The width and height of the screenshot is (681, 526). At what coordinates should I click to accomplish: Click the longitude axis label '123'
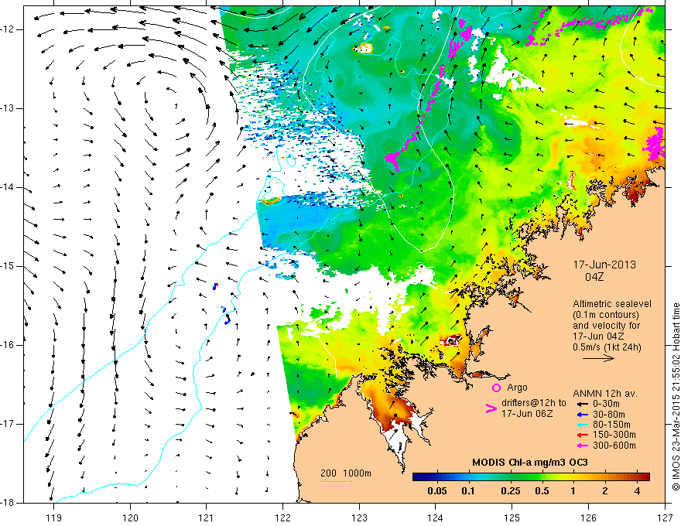click(x=359, y=517)
